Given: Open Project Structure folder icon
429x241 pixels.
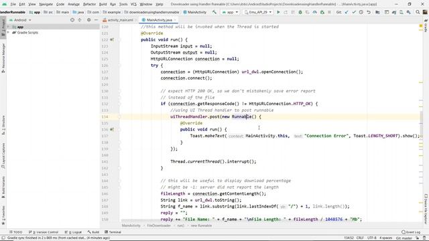Looking at the screenshot, I should (377, 12).
